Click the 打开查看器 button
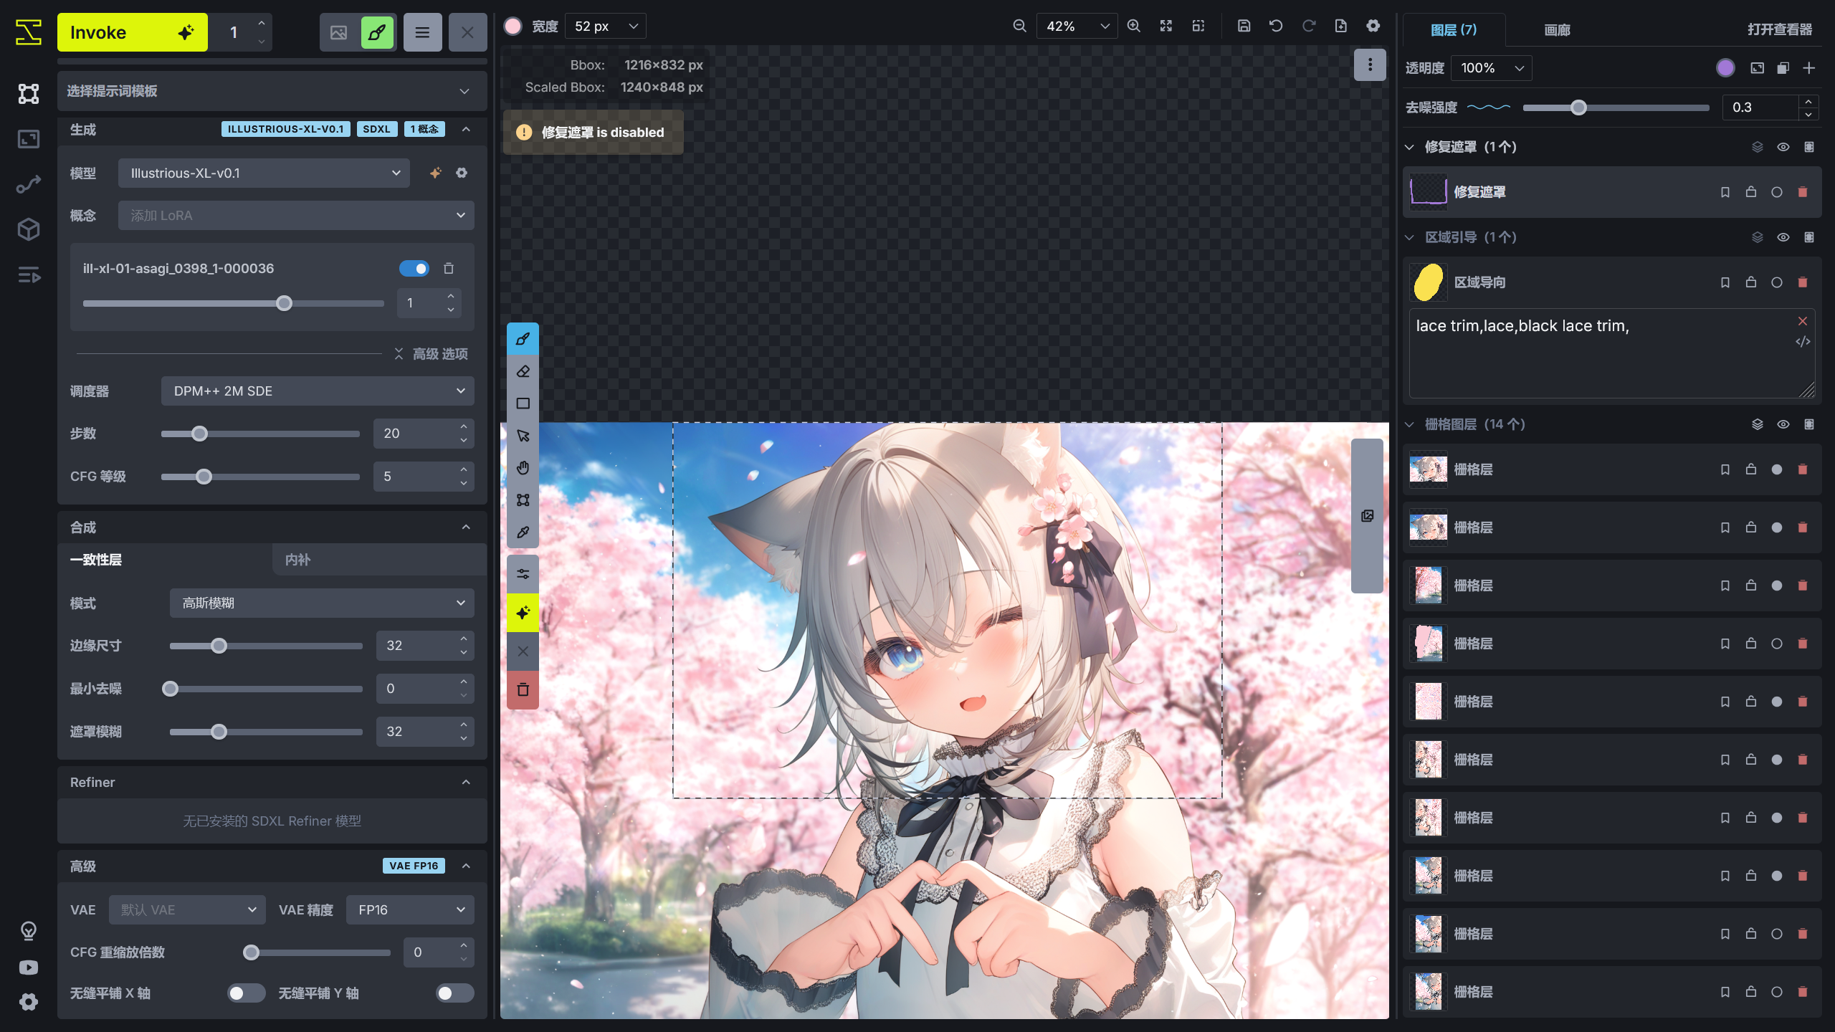The height and width of the screenshot is (1032, 1835). click(1779, 30)
